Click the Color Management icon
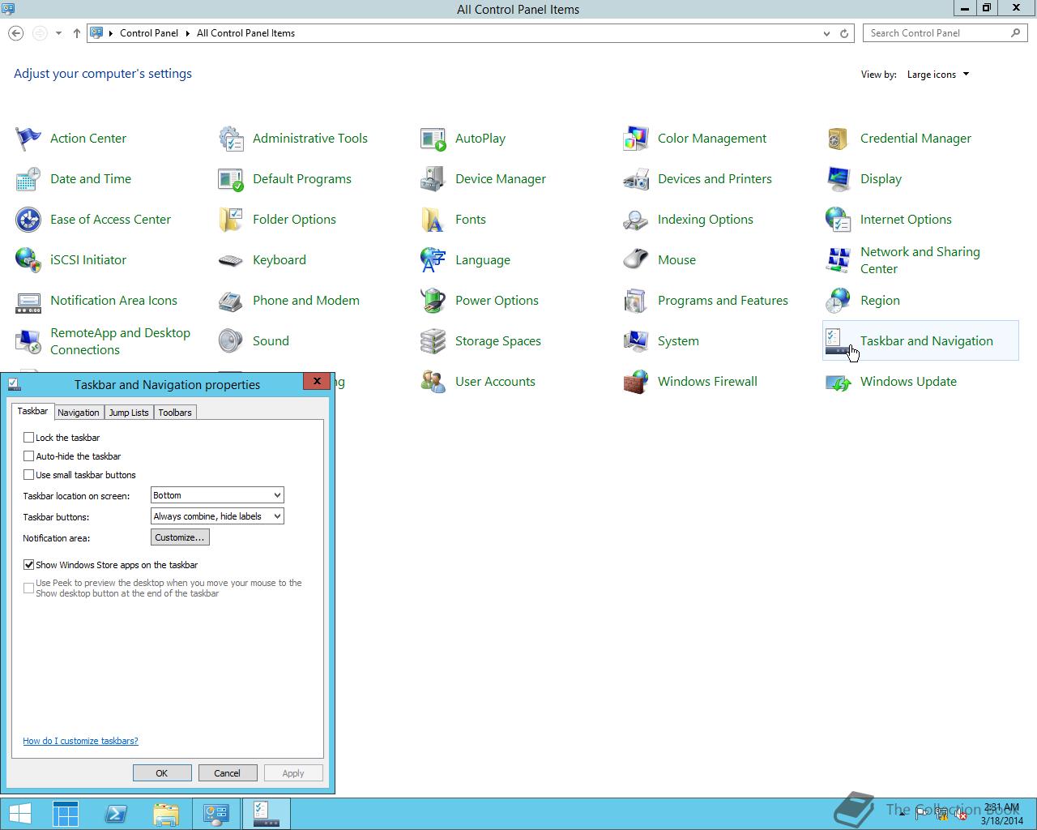The image size is (1037, 830). (x=635, y=139)
